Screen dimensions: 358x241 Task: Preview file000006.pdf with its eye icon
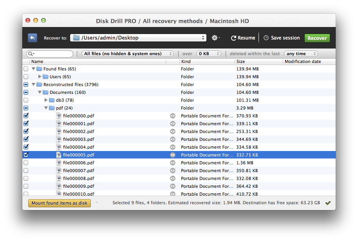tap(173, 163)
